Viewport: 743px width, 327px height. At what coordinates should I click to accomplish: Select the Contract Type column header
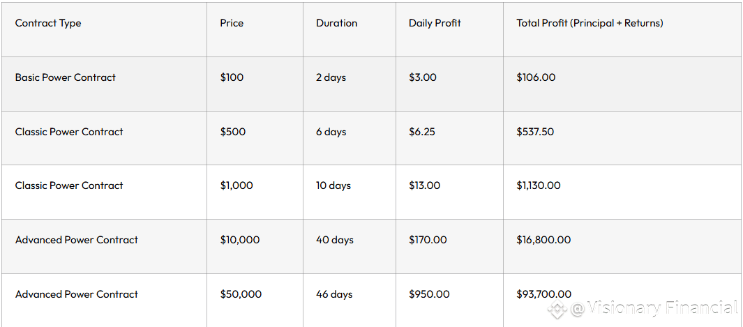click(x=48, y=23)
